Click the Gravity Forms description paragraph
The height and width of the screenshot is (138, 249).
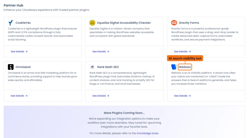pyautogui.click(x=205, y=34)
